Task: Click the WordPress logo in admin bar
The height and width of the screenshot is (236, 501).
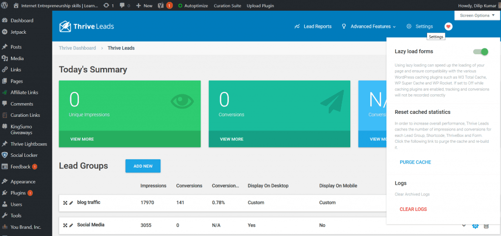Action: pos(5,5)
